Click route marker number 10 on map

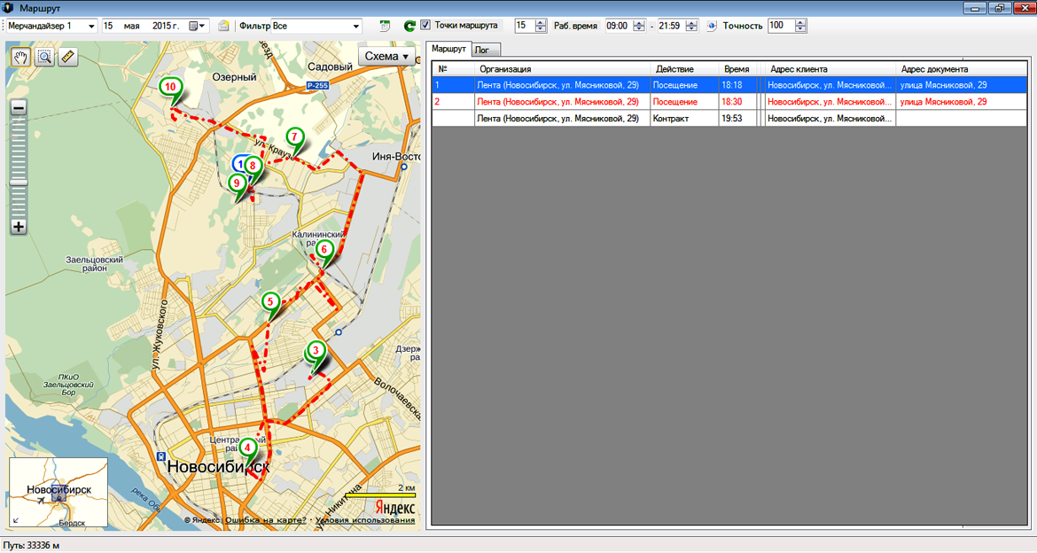[169, 88]
